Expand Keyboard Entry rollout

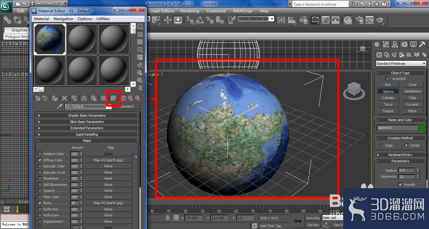(400, 155)
